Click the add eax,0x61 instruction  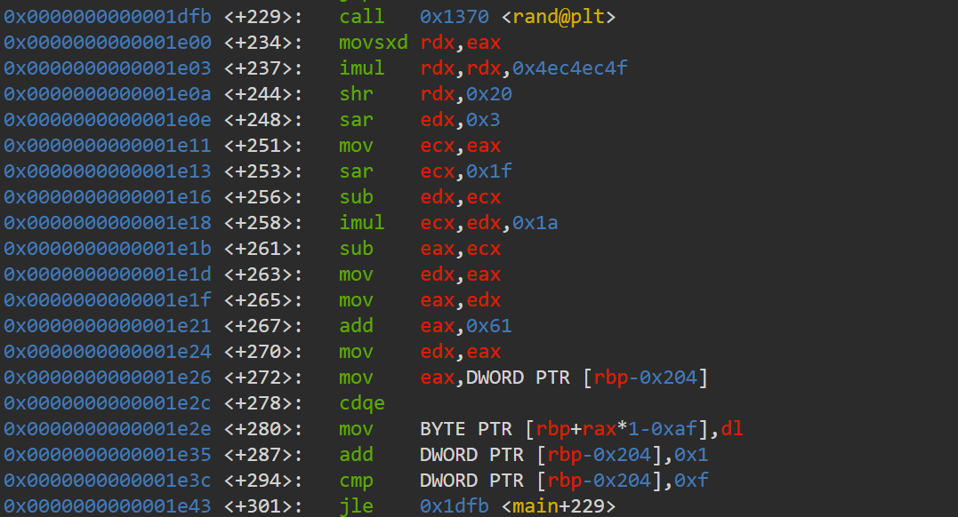(425, 325)
